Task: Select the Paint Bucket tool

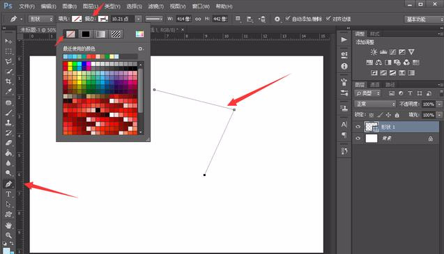Action: tap(8, 153)
